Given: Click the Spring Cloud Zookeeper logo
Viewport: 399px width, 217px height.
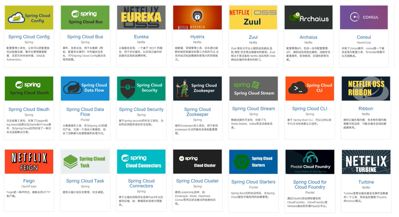Looking at the screenshot, I should tap(197, 88).
